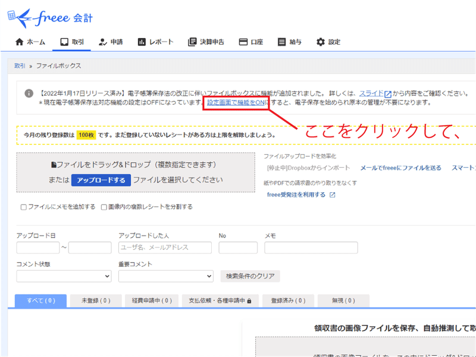The width and height of the screenshot is (476, 357).
Task: Click the 設定 gear icon
Action: (321, 42)
